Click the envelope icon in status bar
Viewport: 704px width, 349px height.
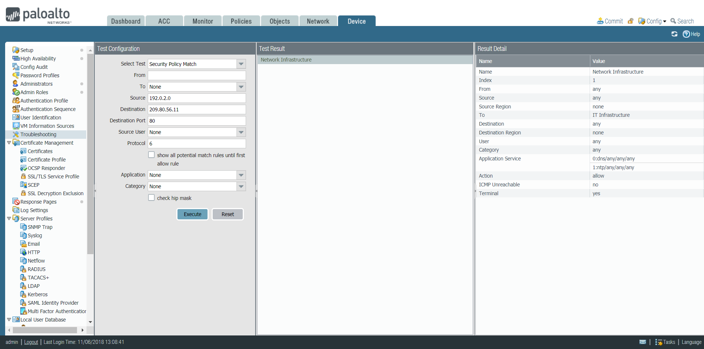(643, 342)
